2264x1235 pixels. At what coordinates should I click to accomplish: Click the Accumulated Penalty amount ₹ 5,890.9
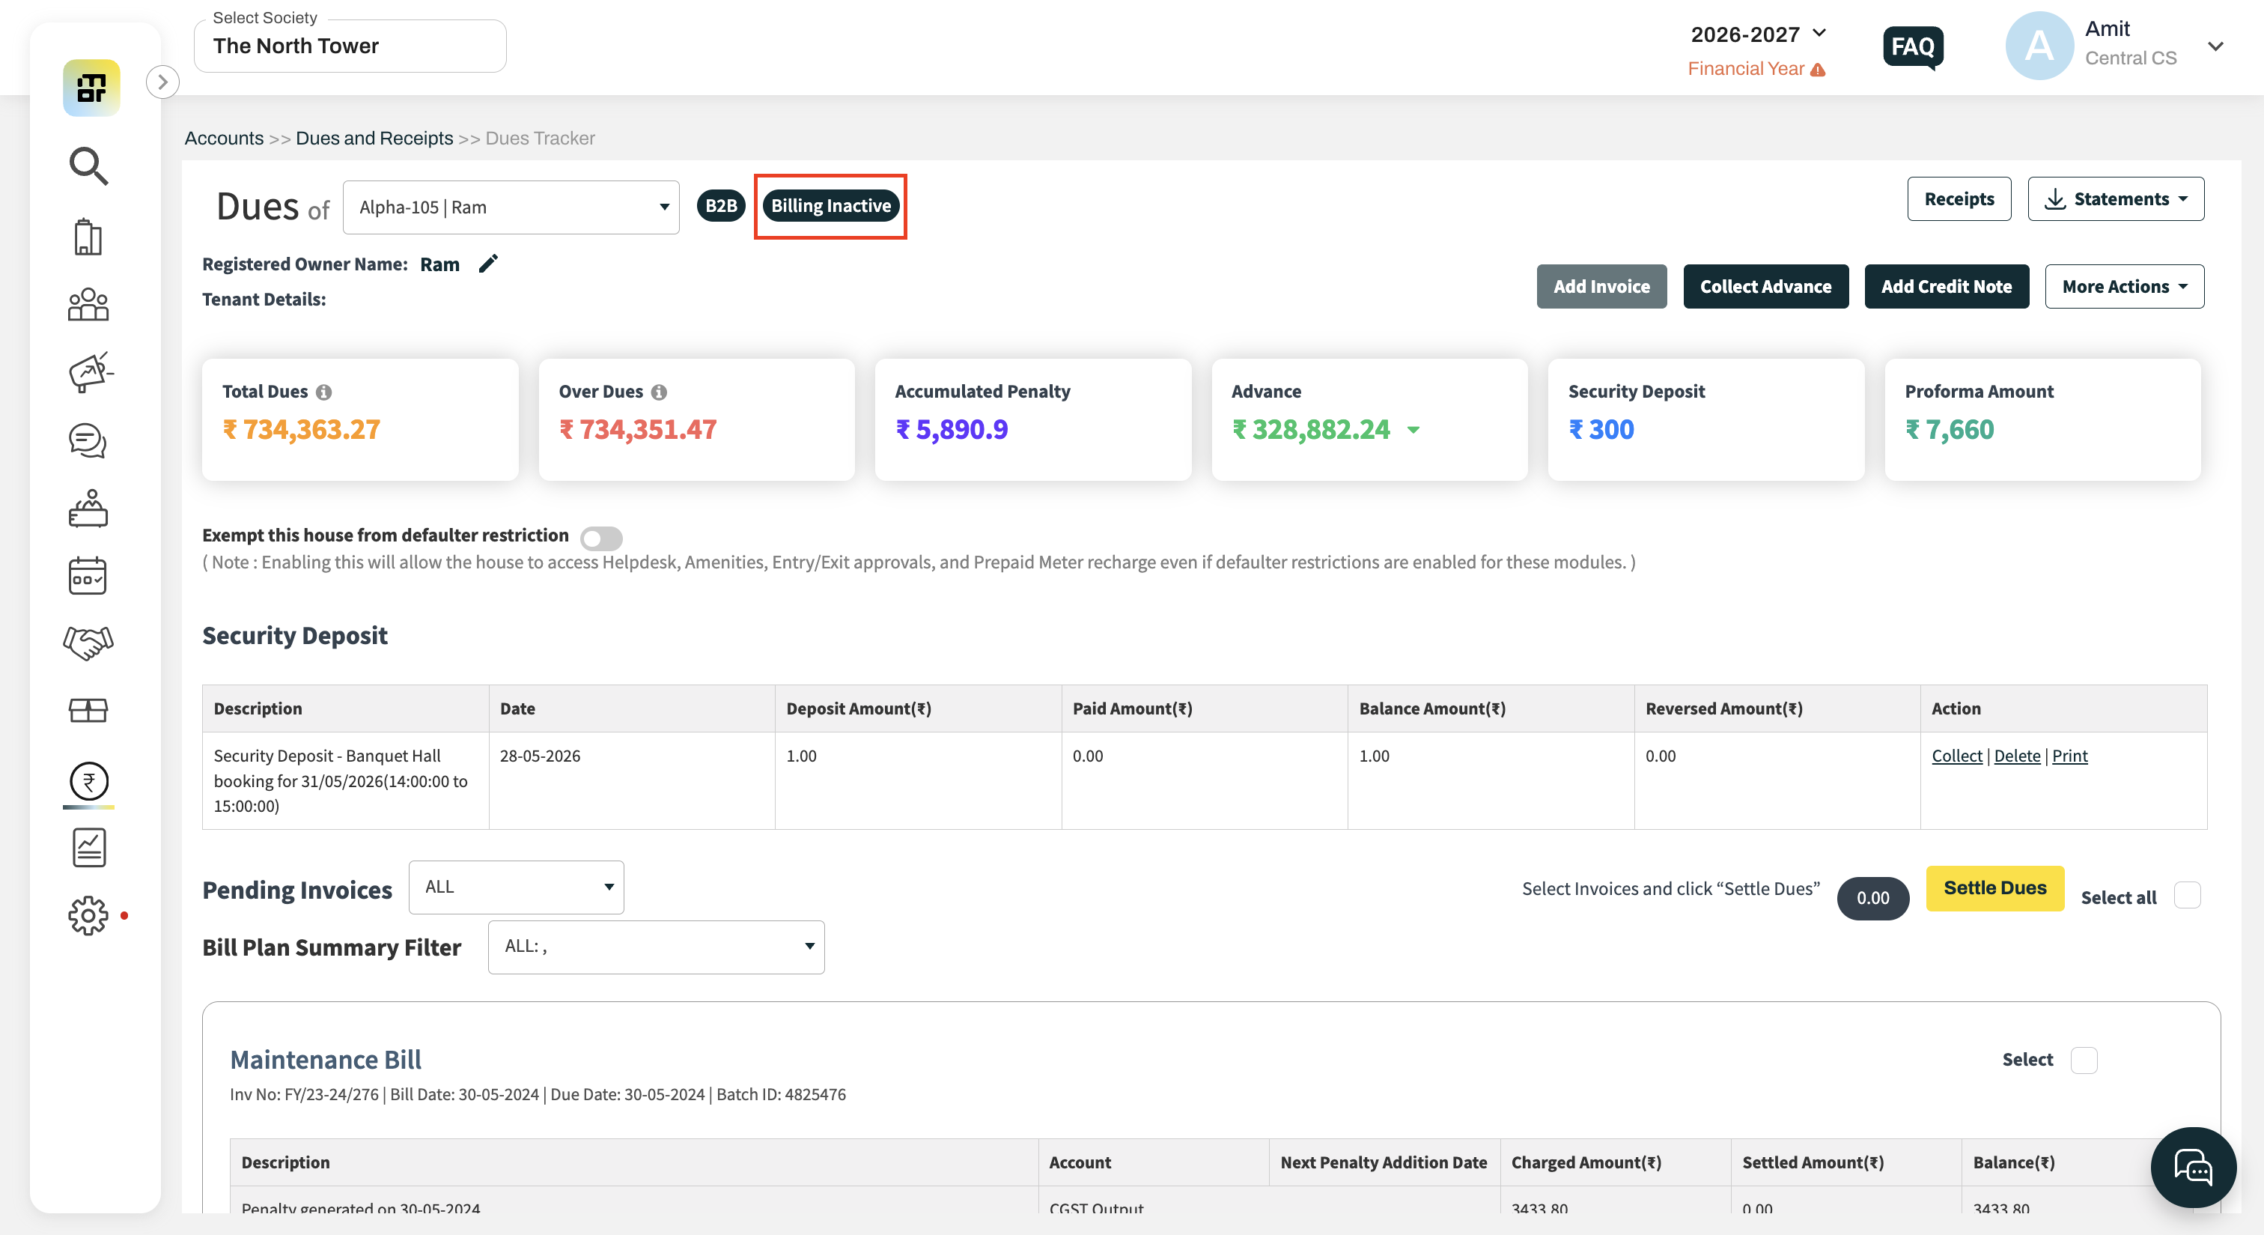tap(952, 430)
